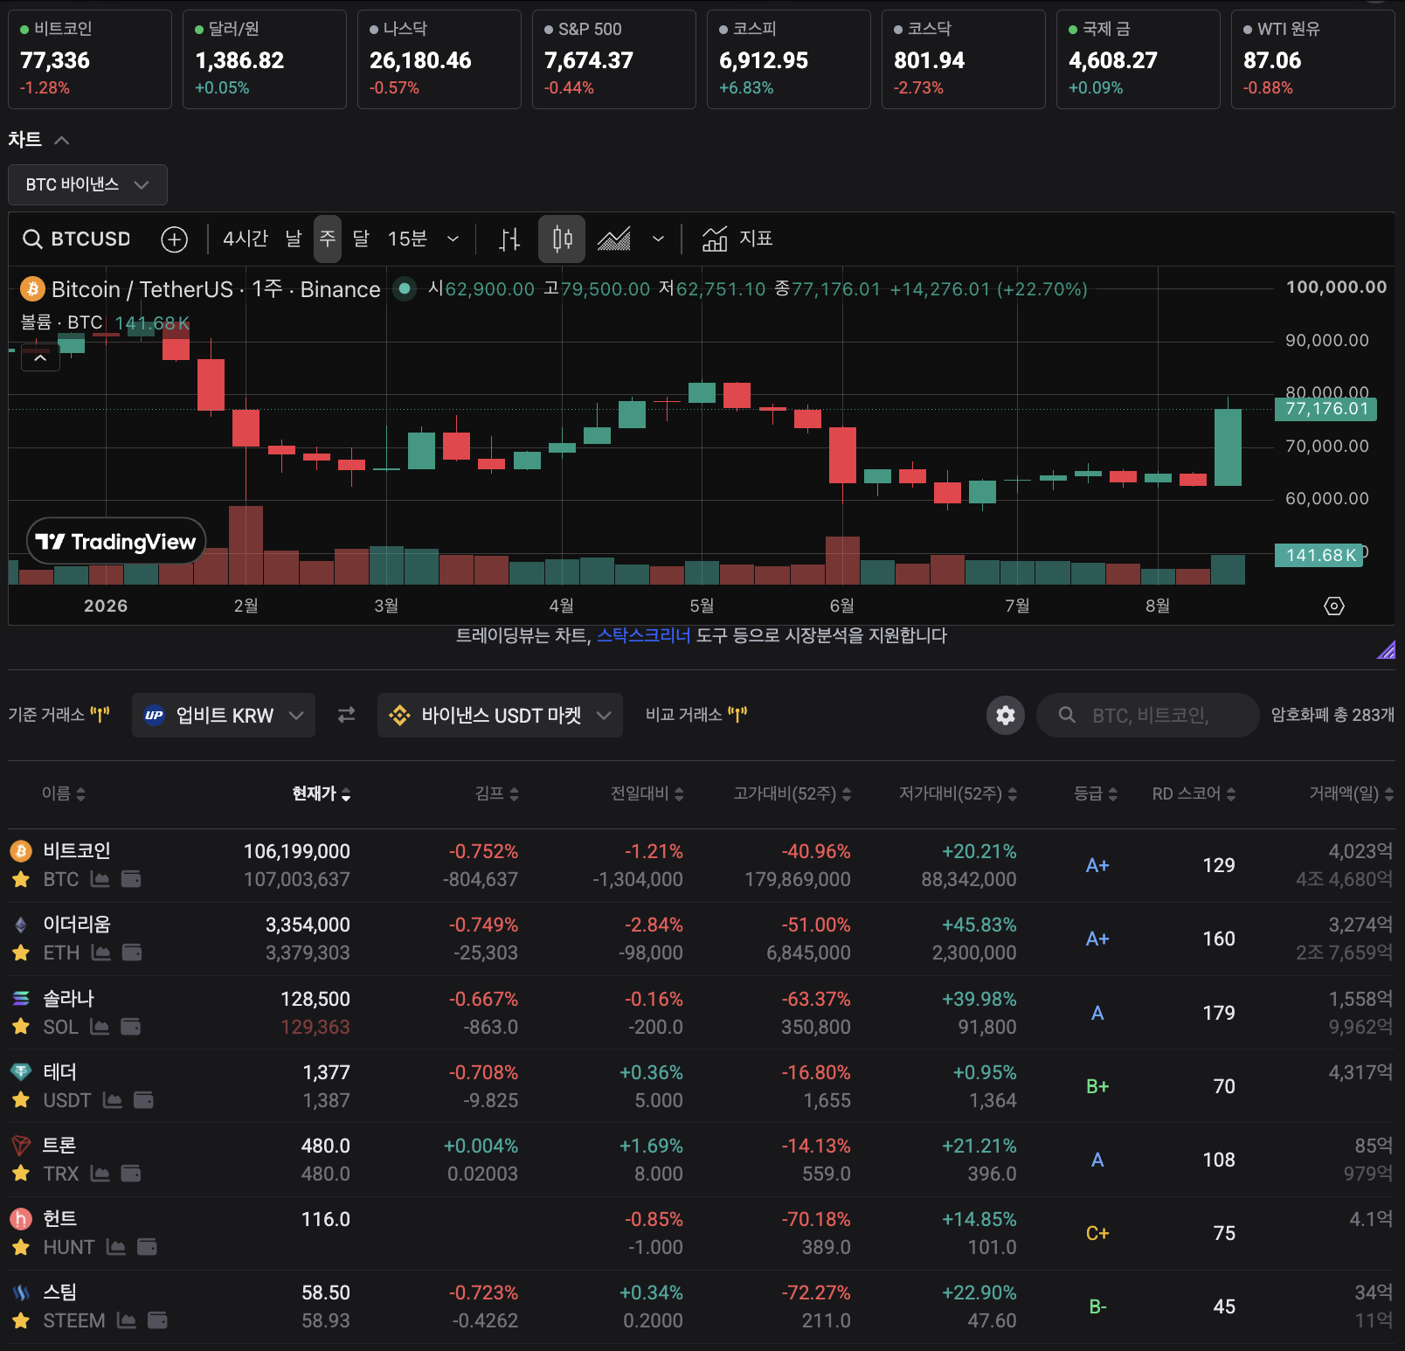Open chart settings hexagon icon
The image size is (1405, 1351).
1334,606
